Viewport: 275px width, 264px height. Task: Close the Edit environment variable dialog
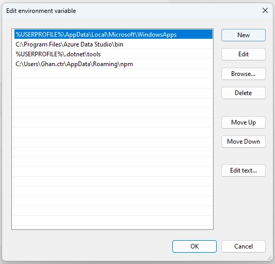(265, 10)
